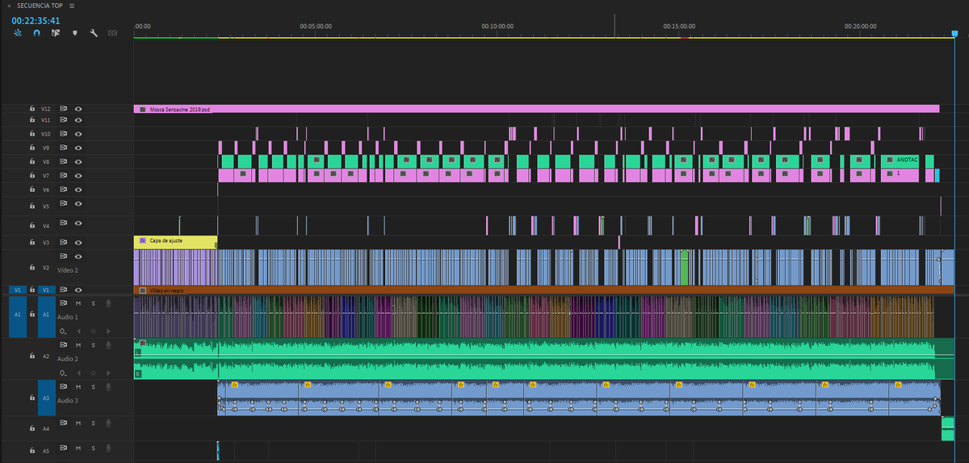Go to next keyframe on Audio 2
969x463 pixels.
tap(107, 373)
